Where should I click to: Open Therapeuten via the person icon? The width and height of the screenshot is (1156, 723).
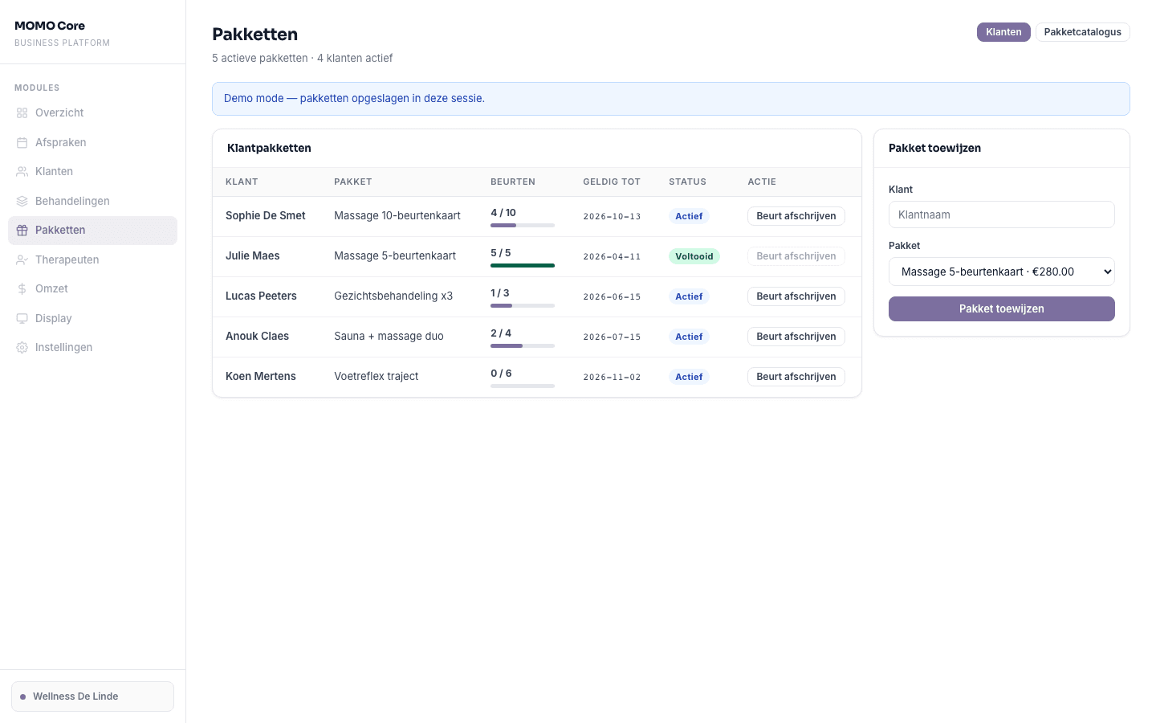click(x=22, y=259)
